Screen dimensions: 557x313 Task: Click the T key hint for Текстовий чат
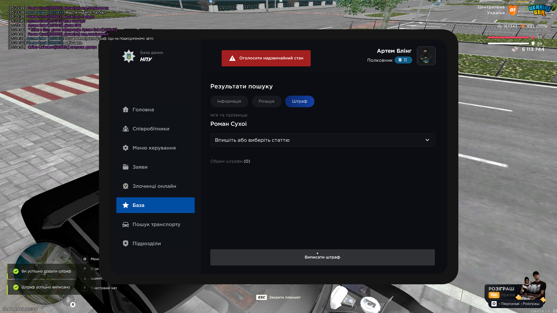coord(85,288)
